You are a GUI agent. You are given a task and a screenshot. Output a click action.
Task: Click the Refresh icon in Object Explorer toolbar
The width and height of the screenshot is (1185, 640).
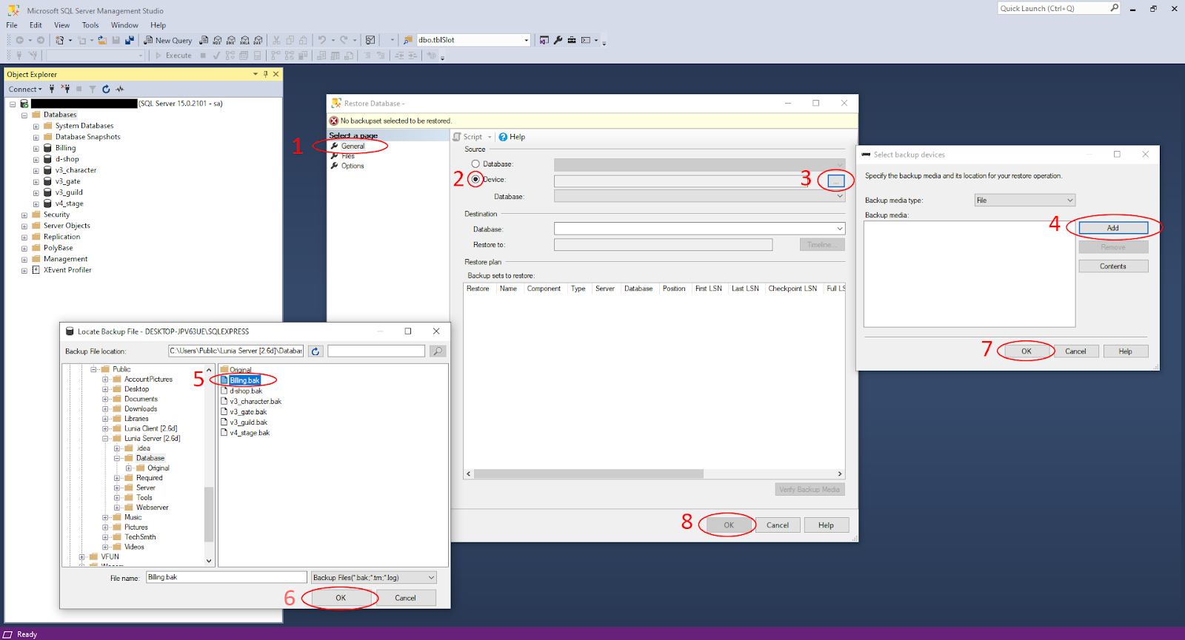click(x=106, y=89)
